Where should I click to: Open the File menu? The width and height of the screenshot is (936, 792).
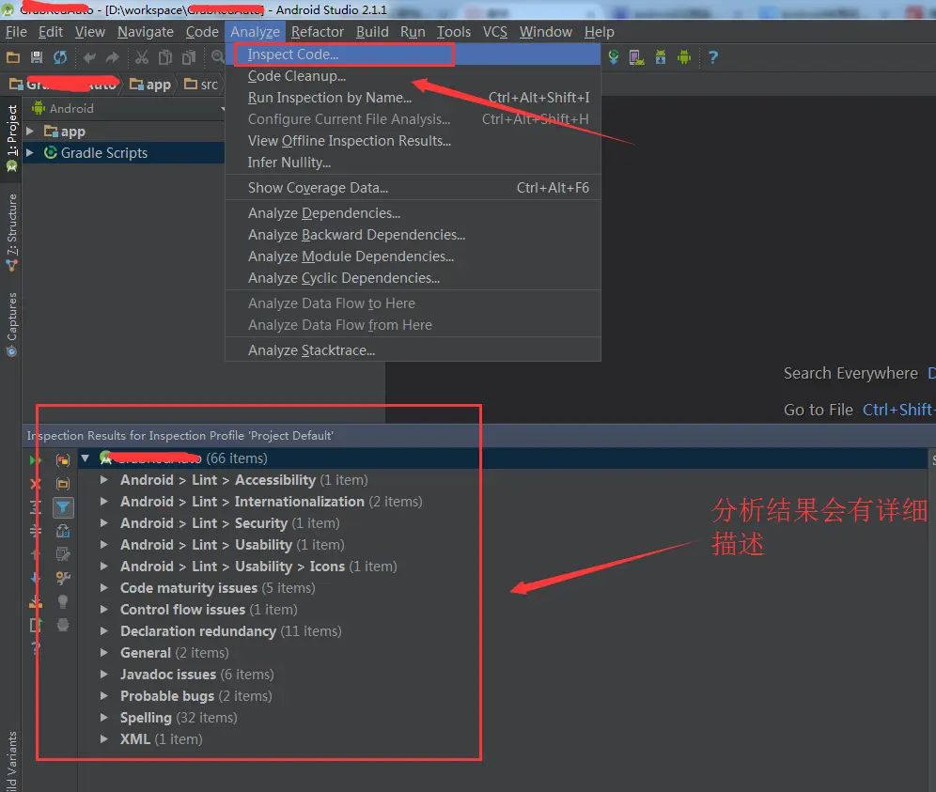(x=16, y=32)
